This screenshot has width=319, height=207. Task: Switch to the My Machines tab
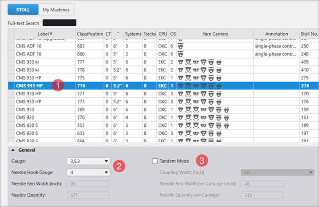(x=56, y=9)
